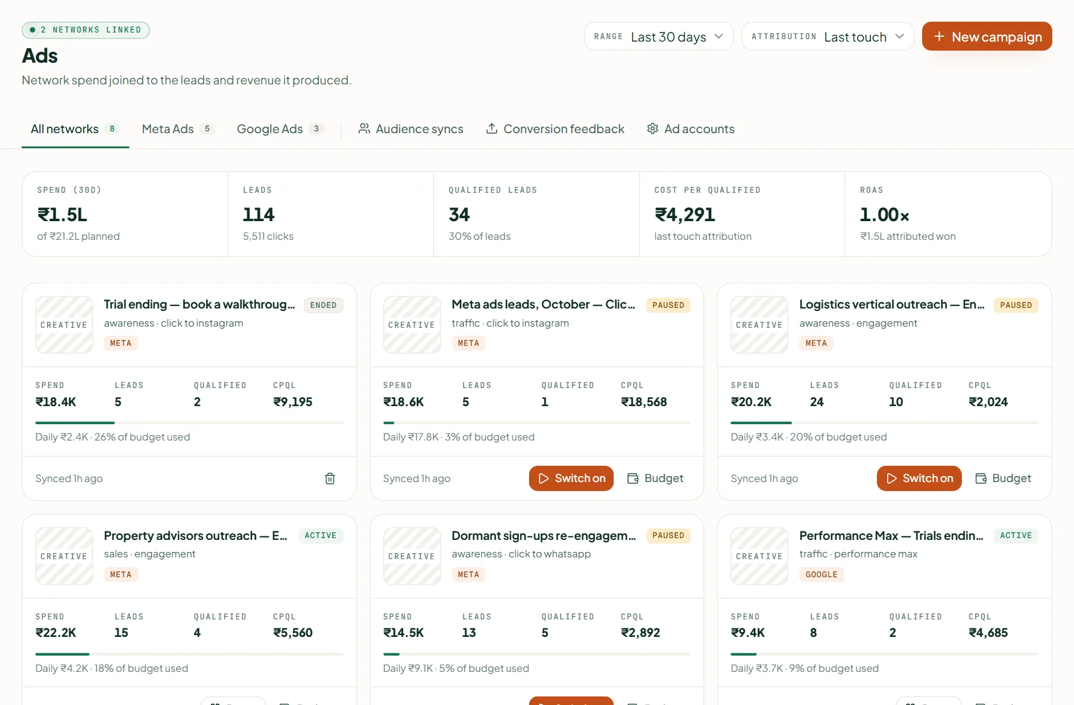The width and height of the screenshot is (1074, 705).
Task: Click the Property advisors outreach title
Action: (x=195, y=536)
